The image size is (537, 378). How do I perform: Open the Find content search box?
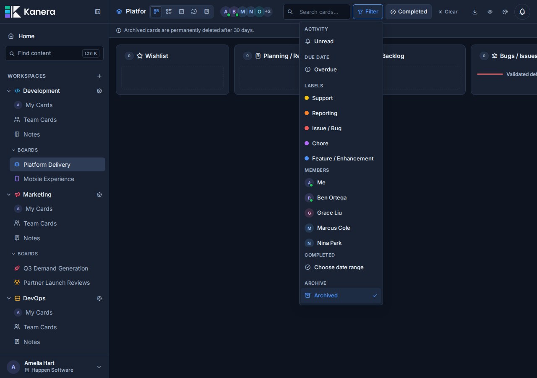pos(54,53)
